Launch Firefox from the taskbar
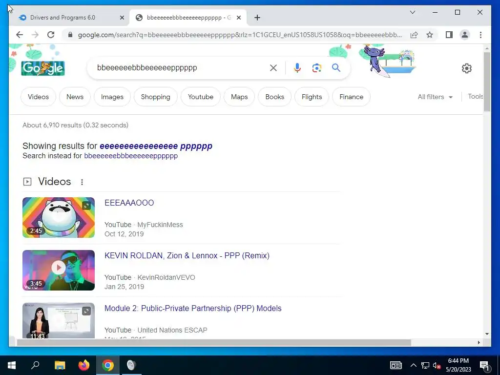 pyautogui.click(x=84, y=365)
